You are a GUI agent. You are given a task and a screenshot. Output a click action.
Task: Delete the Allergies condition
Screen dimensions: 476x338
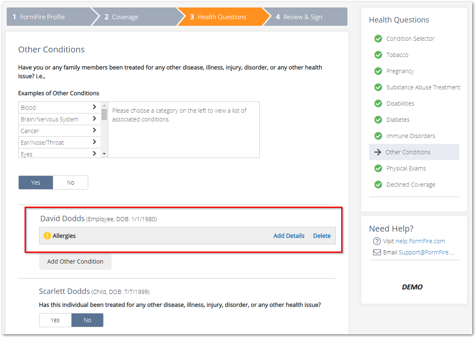point(322,236)
